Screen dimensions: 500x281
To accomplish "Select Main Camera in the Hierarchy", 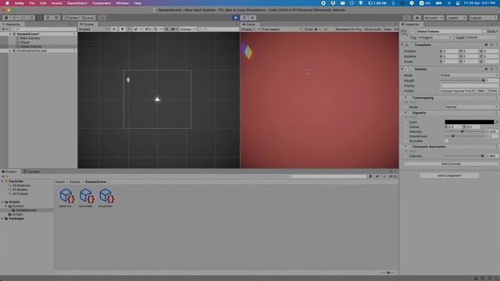I will [30, 38].
